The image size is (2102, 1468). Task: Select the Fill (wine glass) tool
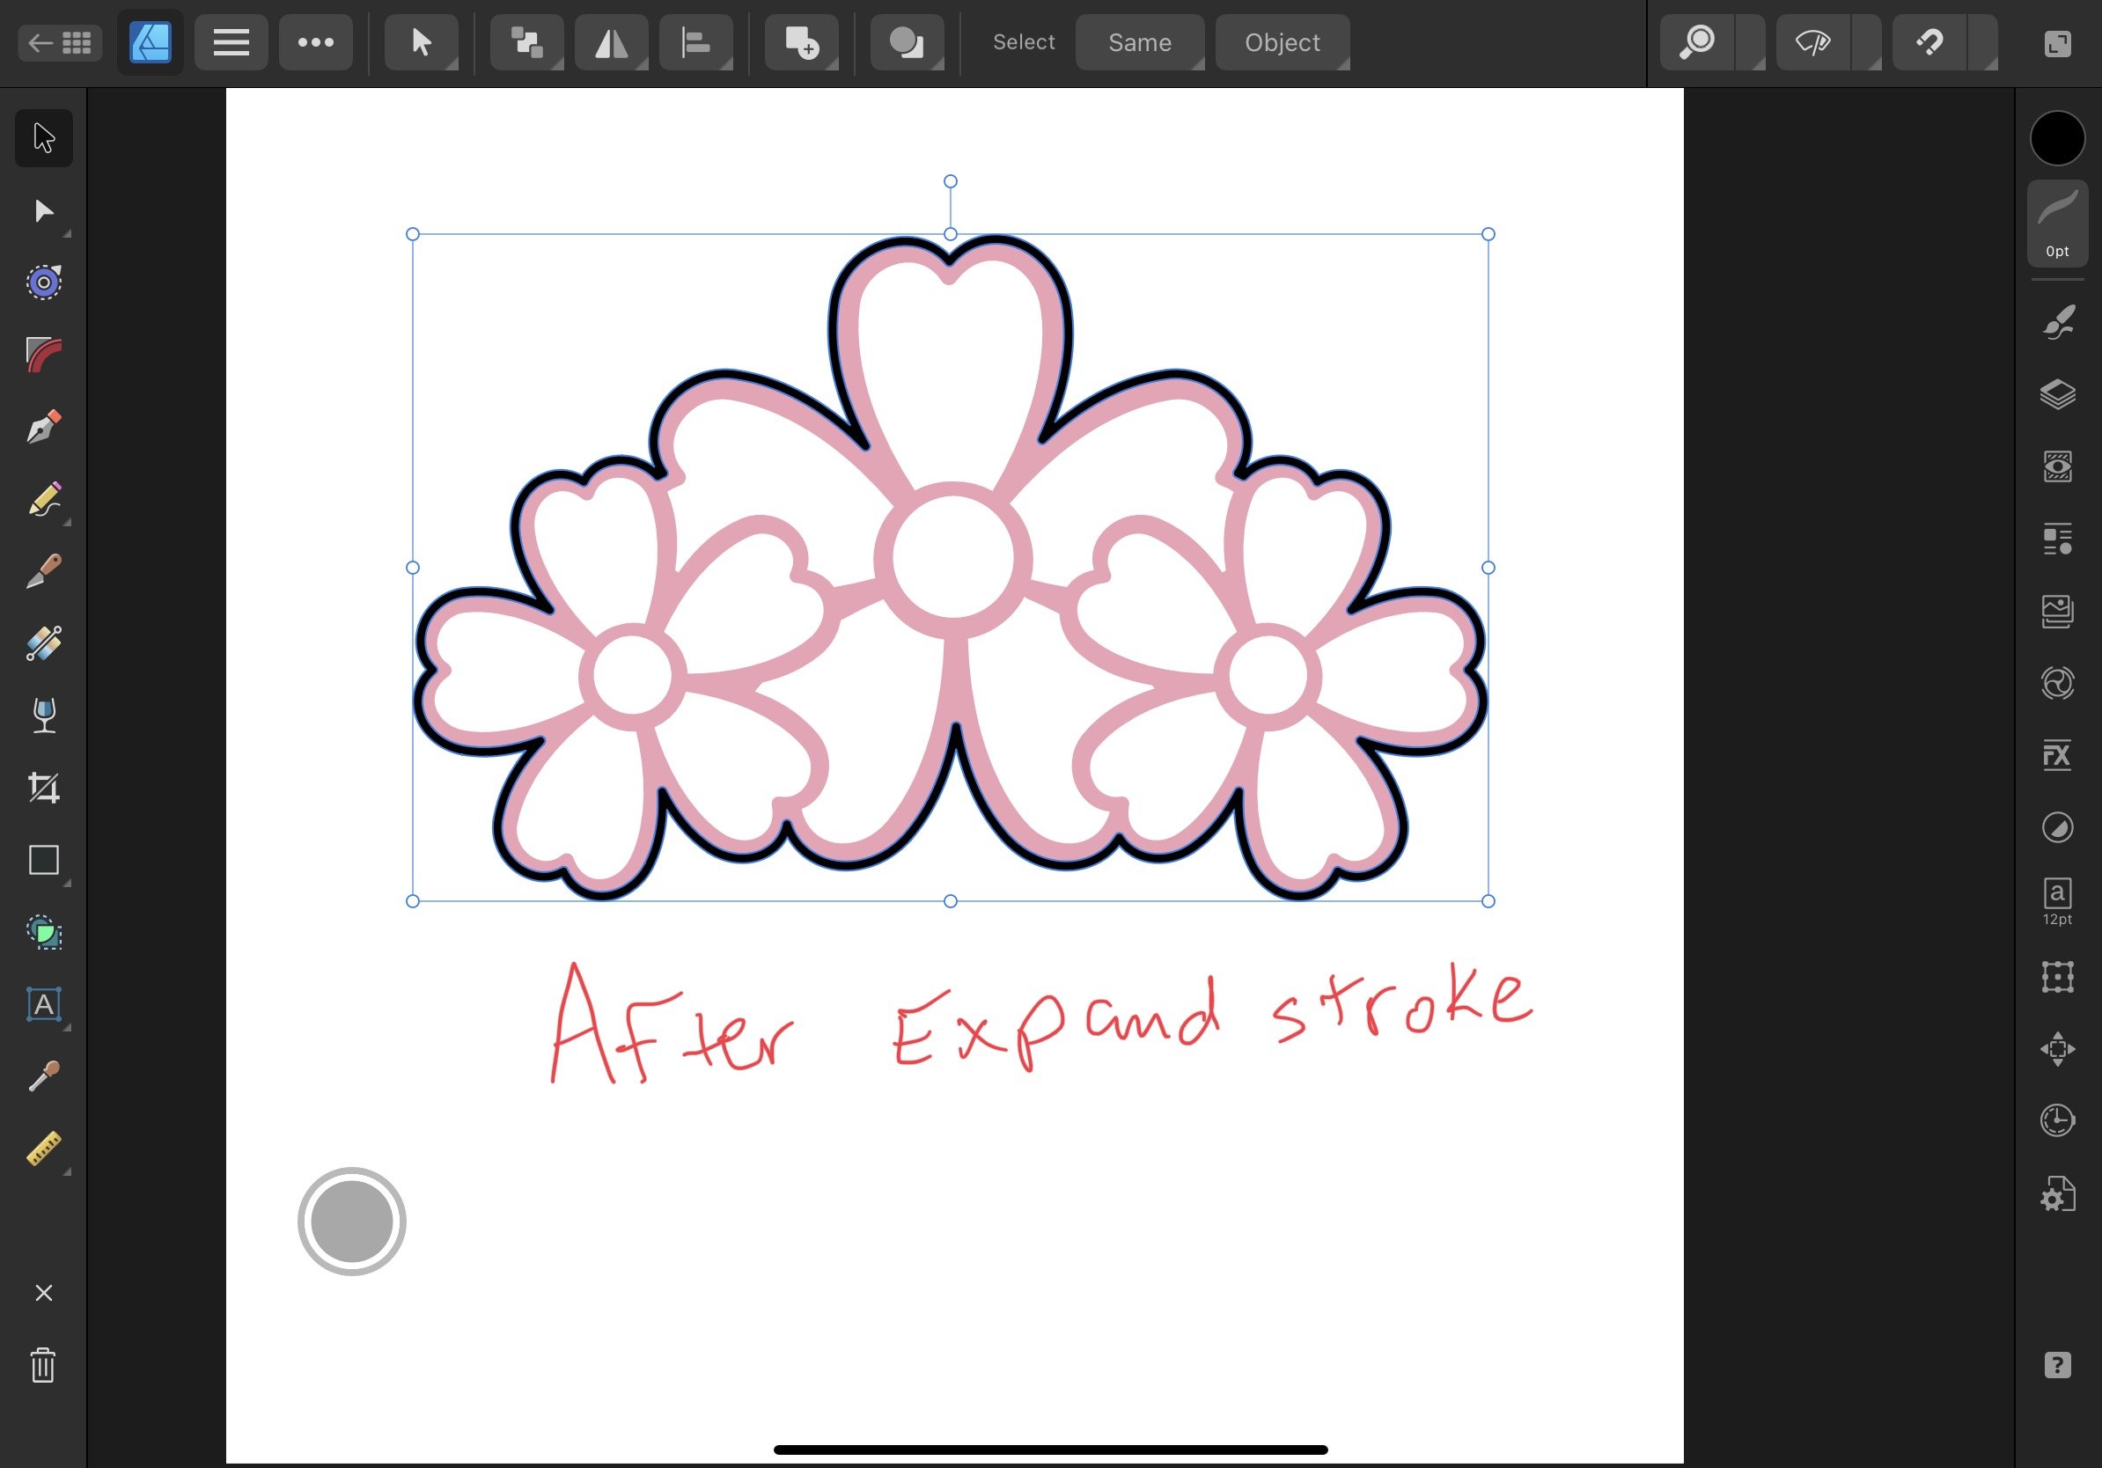tap(44, 716)
